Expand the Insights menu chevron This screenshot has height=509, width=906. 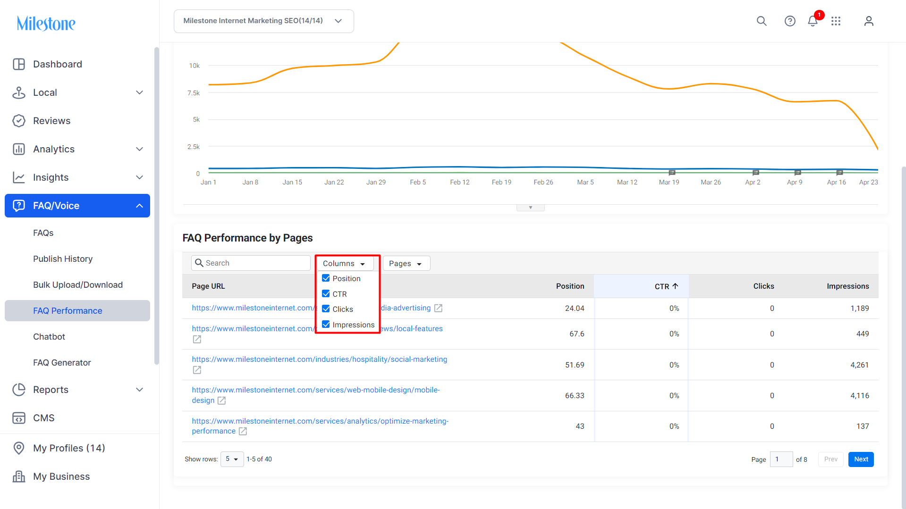tap(139, 177)
